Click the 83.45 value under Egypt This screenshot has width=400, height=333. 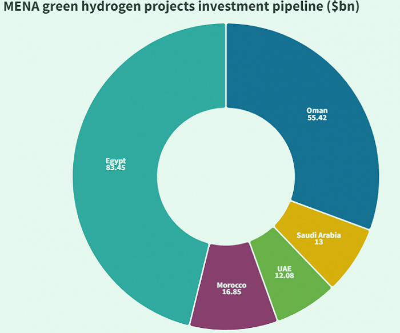pos(115,168)
